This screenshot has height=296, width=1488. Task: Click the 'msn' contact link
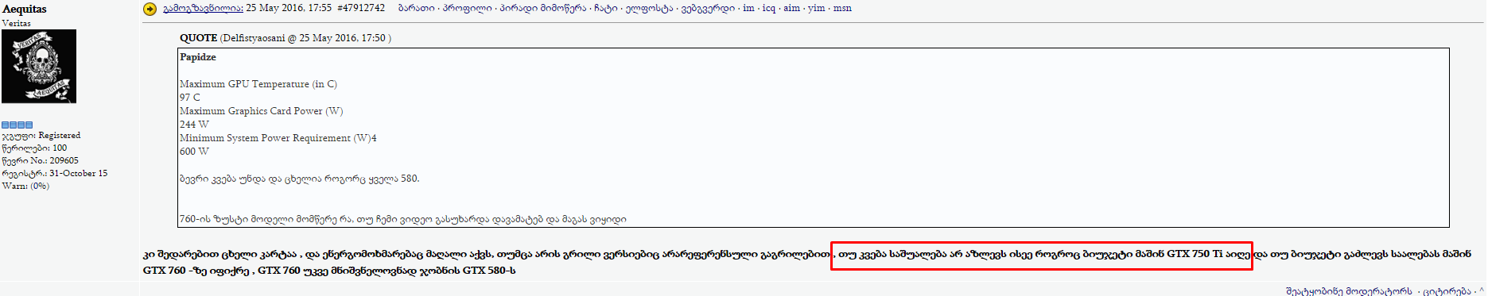[842, 8]
